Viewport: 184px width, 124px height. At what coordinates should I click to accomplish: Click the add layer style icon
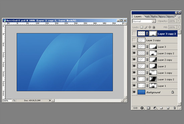142,108
